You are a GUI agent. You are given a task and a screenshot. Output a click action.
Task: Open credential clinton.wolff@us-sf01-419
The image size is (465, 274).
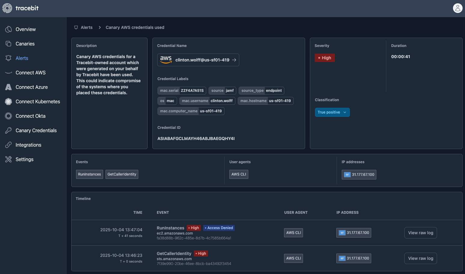pyautogui.click(x=198, y=60)
